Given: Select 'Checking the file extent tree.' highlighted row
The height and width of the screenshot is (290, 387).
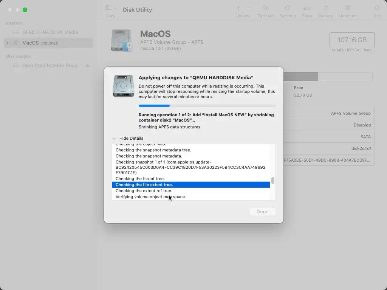Looking at the screenshot, I should tap(190, 185).
